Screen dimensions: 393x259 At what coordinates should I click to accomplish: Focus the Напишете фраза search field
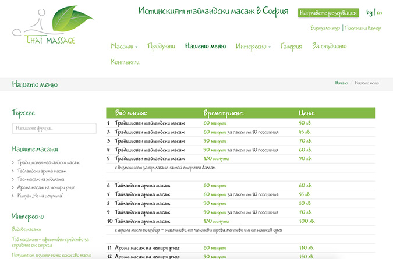(x=54, y=128)
